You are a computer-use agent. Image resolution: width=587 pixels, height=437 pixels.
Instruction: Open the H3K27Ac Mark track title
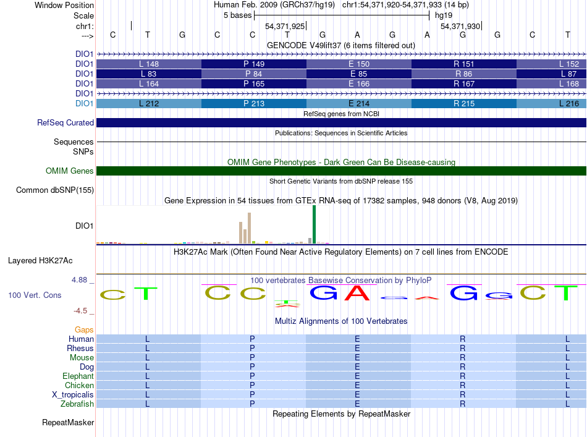[x=340, y=252]
